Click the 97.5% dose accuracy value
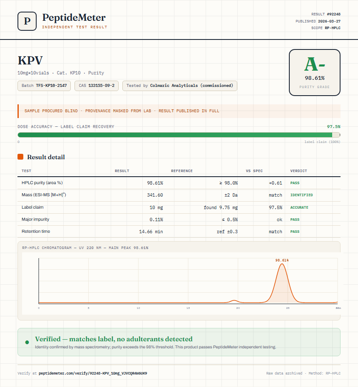The height and width of the screenshot is (387, 358). (333, 127)
